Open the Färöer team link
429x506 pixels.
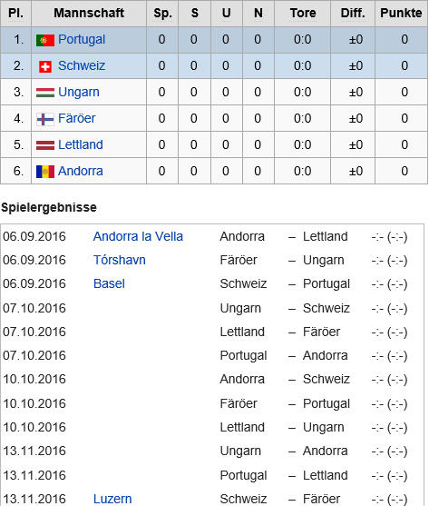click(77, 118)
